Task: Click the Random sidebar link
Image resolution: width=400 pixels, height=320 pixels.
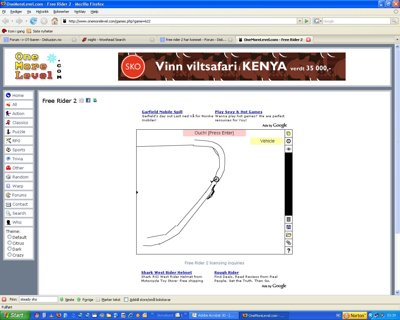Action: [19, 177]
